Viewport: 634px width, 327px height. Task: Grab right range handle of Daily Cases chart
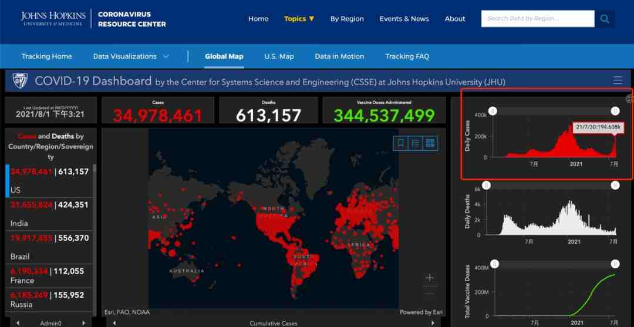[x=615, y=111]
